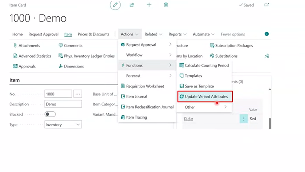
Task: Click the plus new item icon
Action: [x=149, y=5]
